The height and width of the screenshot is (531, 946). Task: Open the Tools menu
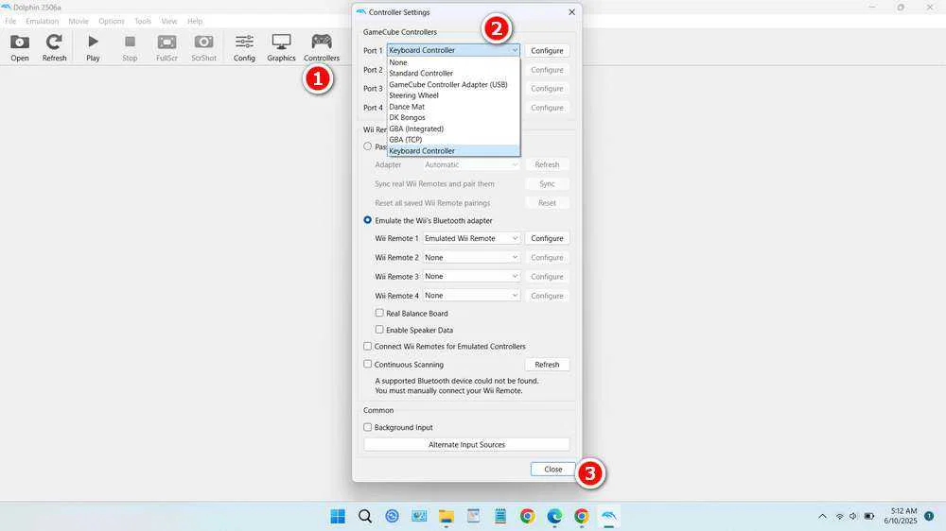click(143, 21)
